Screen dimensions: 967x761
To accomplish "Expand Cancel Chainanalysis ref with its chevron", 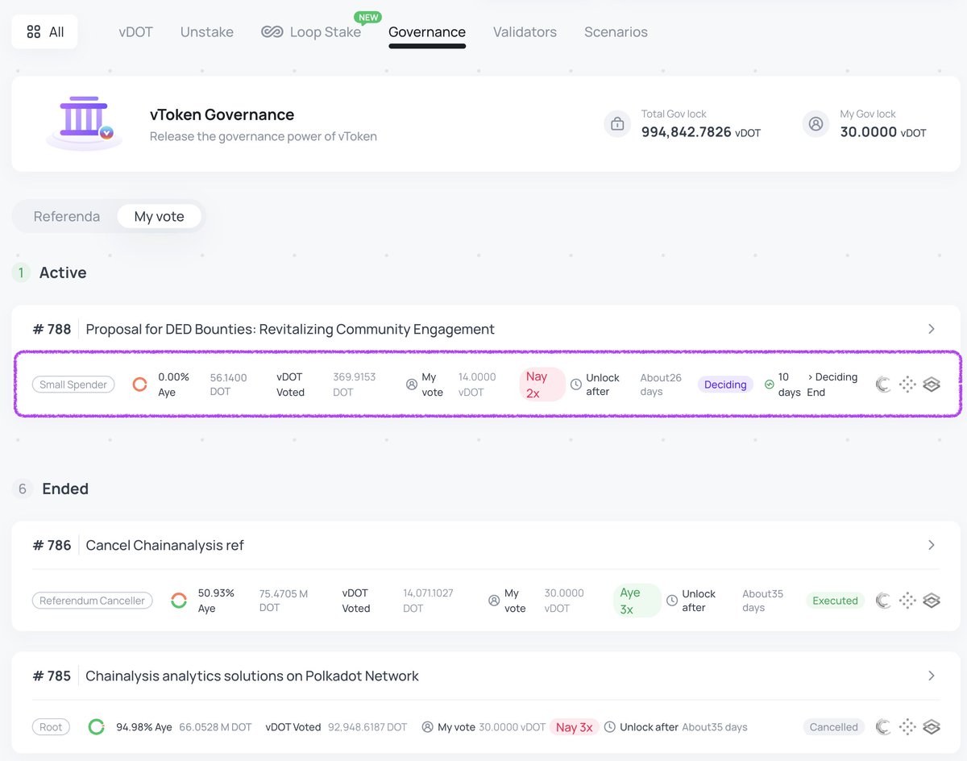I will [x=932, y=545].
